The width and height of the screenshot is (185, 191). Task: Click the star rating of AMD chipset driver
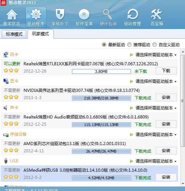[11, 150]
